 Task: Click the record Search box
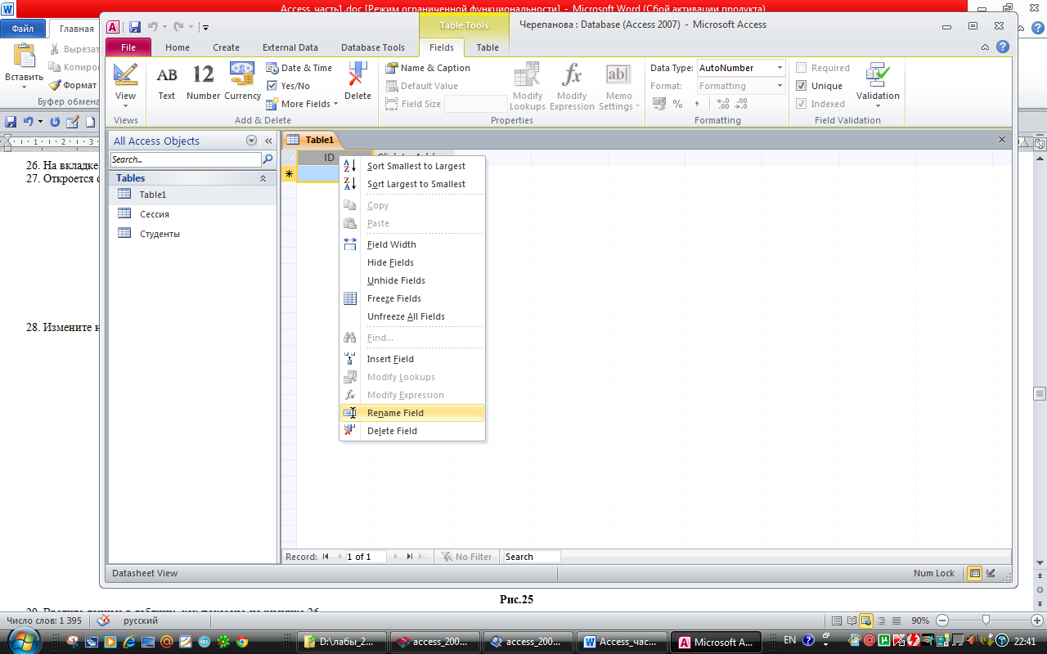coord(532,557)
